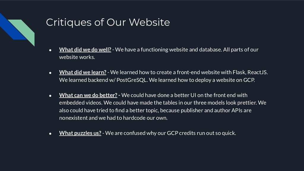Click the text 'website works.'
Viewport: 304px width, 171px height.
click(x=77, y=57)
